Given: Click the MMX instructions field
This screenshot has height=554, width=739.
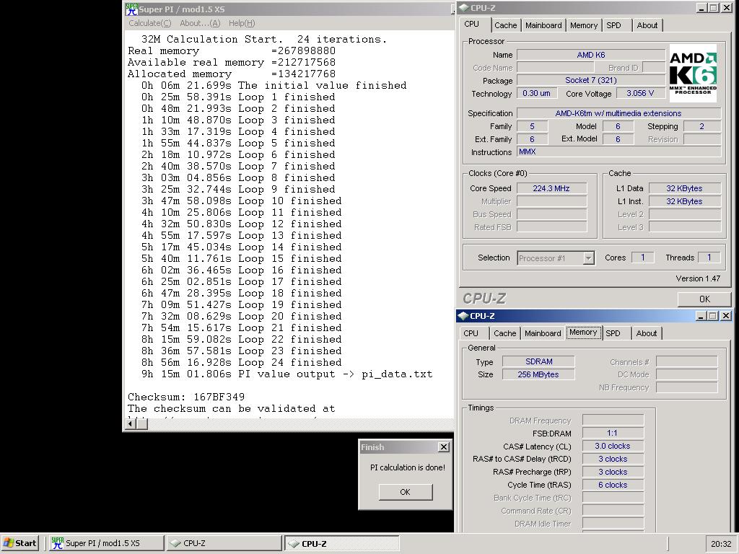Looking at the screenshot, I should [618, 151].
